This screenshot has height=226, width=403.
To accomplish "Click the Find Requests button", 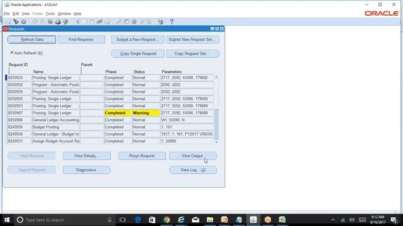I will point(81,40).
